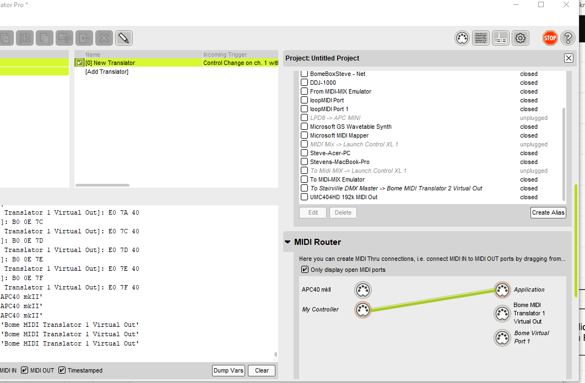Screen dimensions: 585x383
Task: Check the LPD8 -> APC MINI alias checkbox
Action: click(305, 118)
